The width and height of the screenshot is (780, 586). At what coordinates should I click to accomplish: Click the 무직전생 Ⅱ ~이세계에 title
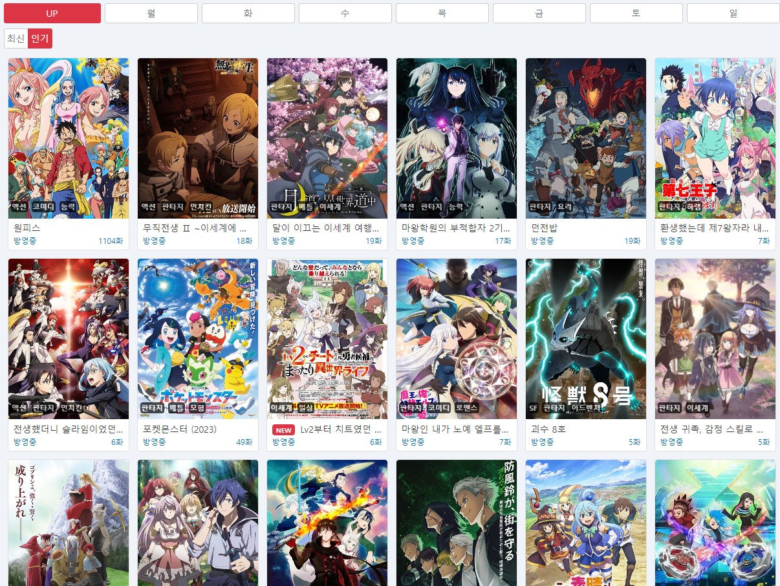195,228
